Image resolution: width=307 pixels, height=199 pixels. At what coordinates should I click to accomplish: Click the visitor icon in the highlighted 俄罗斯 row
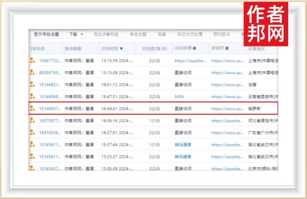coord(32,108)
